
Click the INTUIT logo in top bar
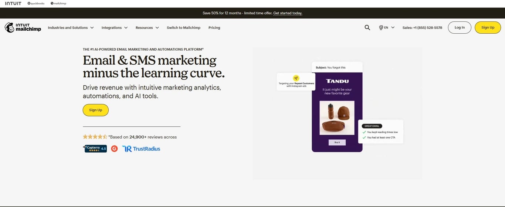pyautogui.click(x=13, y=3)
